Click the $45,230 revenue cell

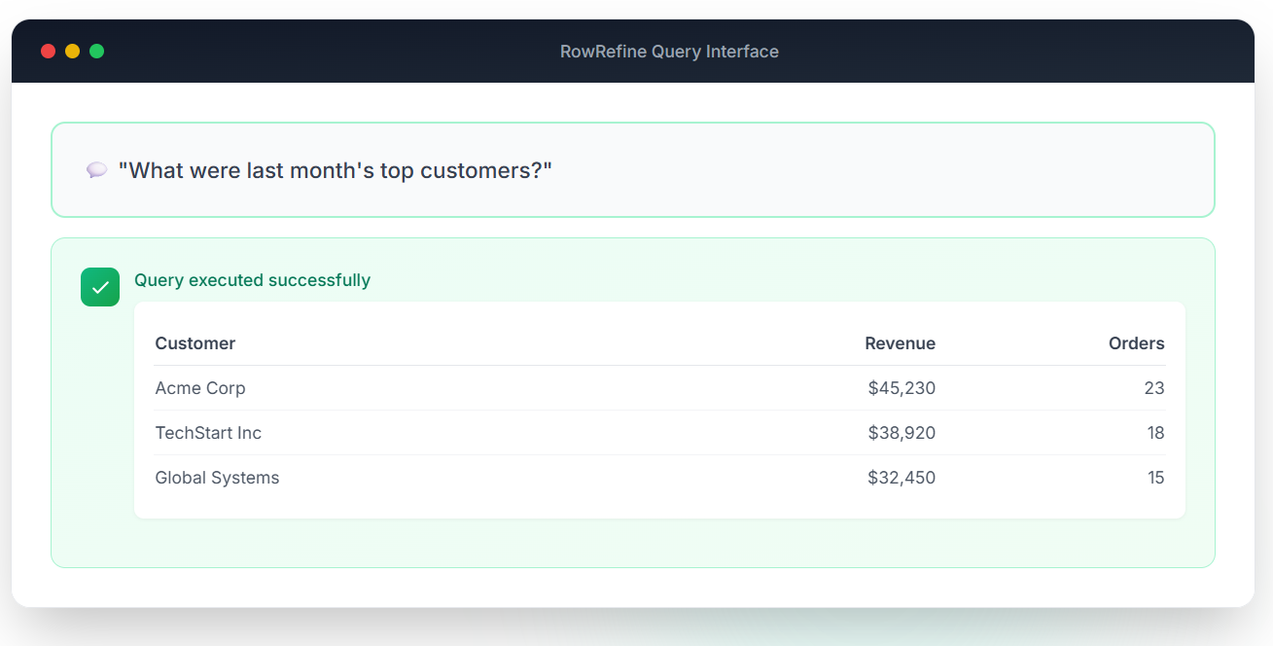tap(902, 388)
